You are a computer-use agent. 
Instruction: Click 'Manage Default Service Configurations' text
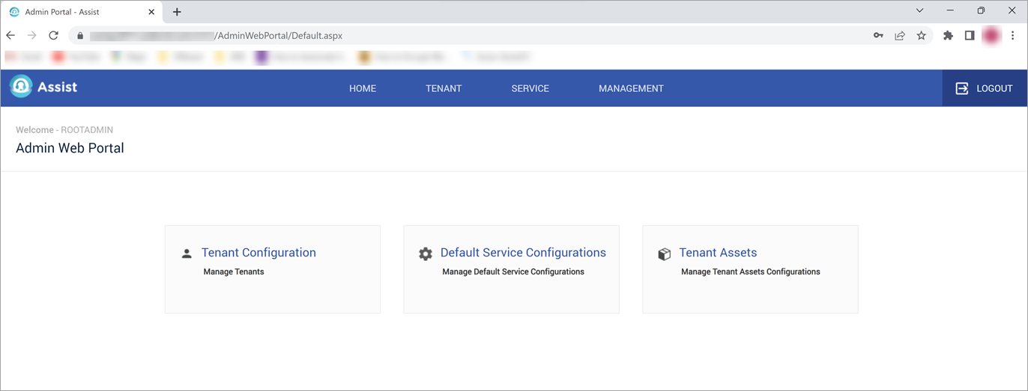[513, 272]
